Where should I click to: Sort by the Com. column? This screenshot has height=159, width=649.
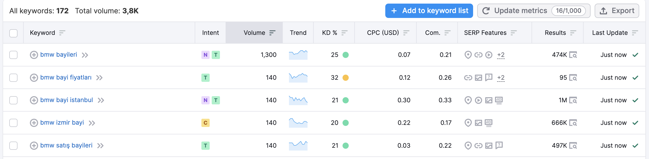pos(447,33)
